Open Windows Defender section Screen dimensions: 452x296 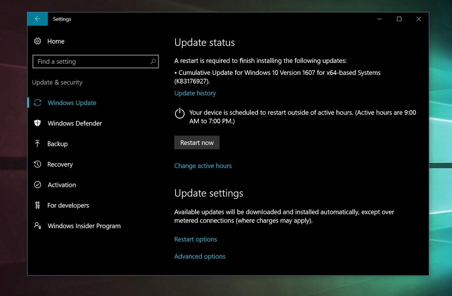(x=75, y=123)
